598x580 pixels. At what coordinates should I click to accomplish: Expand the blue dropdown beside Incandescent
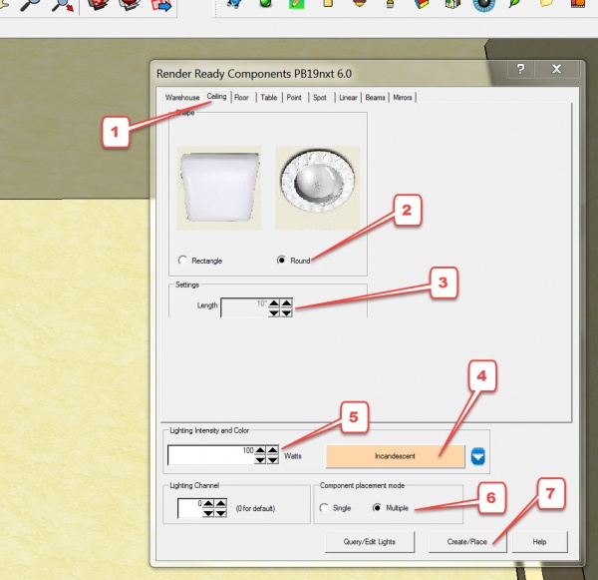tap(478, 456)
